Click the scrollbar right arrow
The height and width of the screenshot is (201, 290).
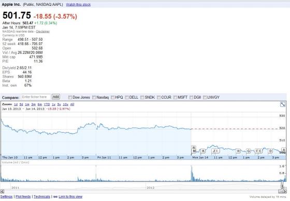click(x=285, y=191)
